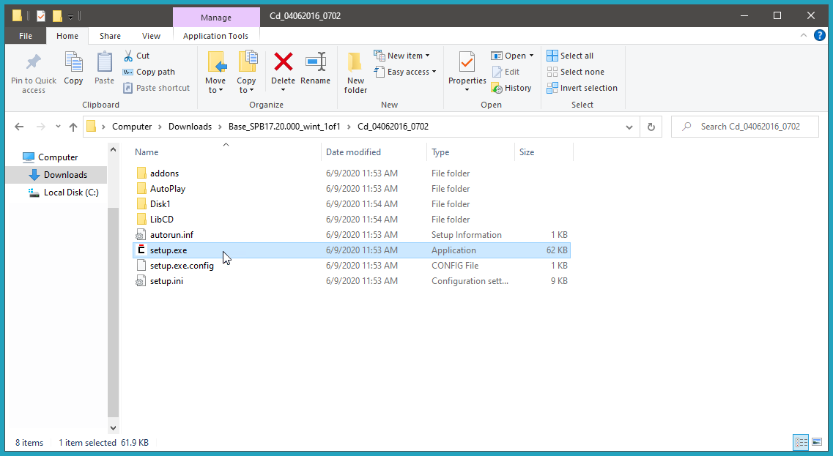Open the View ribbon tab
Image resolution: width=833 pixels, height=456 pixels.
pyautogui.click(x=151, y=36)
